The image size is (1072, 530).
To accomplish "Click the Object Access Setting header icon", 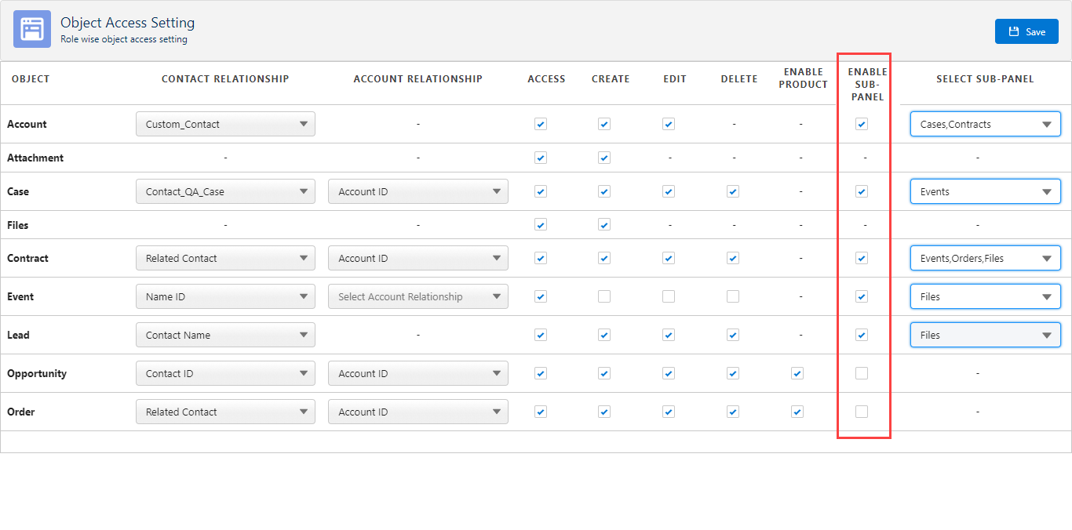I will pyautogui.click(x=32, y=30).
